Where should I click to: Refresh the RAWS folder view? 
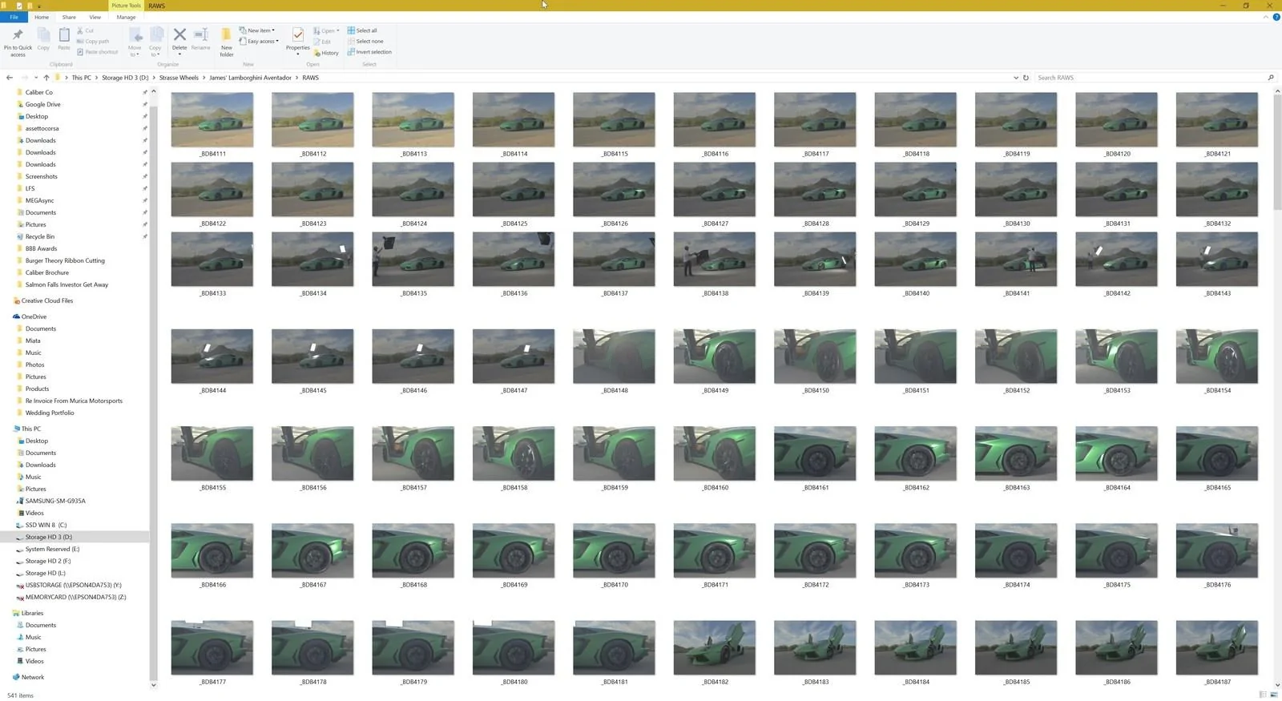(1026, 78)
